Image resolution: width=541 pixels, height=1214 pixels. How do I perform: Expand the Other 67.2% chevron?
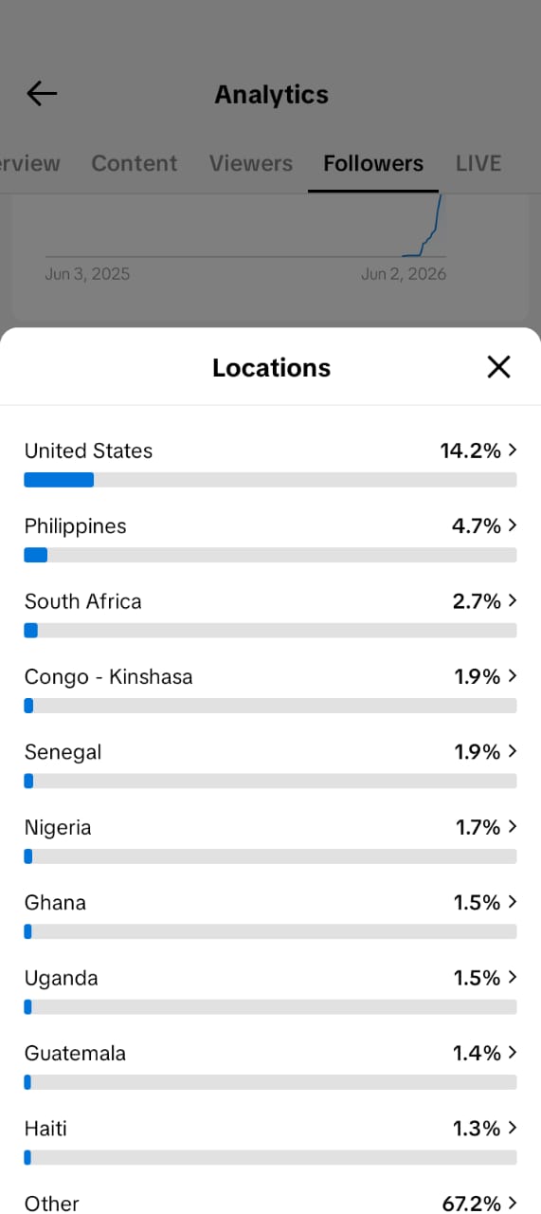coord(513,1203)
